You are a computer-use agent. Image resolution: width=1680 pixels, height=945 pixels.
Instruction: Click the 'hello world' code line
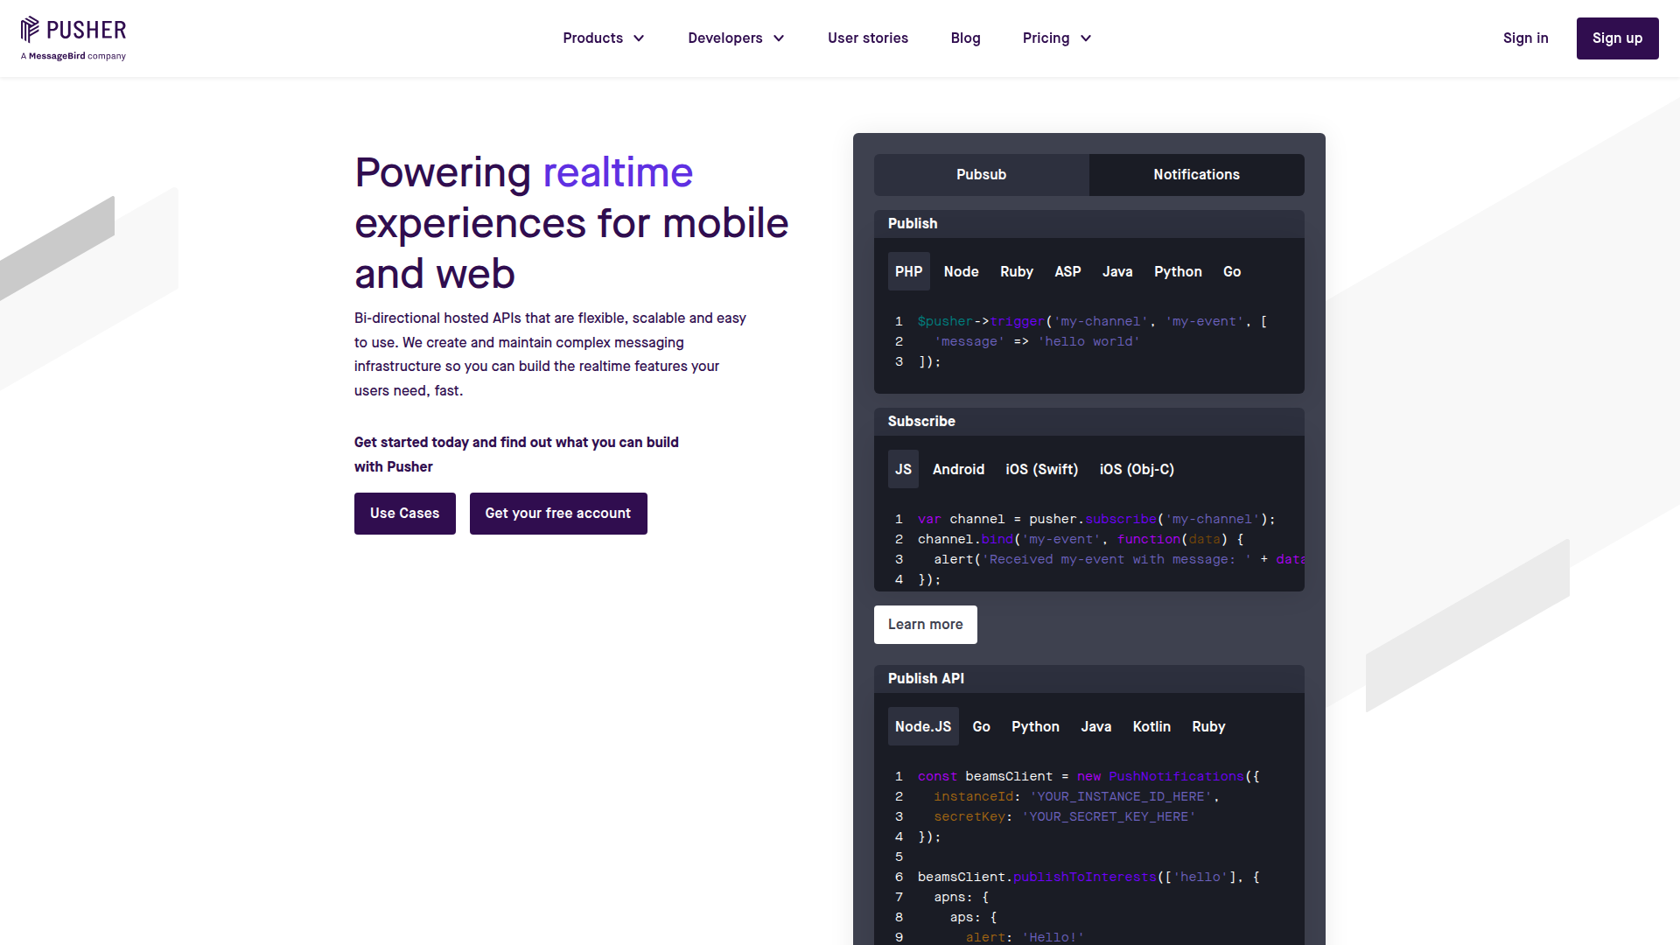1037,341
